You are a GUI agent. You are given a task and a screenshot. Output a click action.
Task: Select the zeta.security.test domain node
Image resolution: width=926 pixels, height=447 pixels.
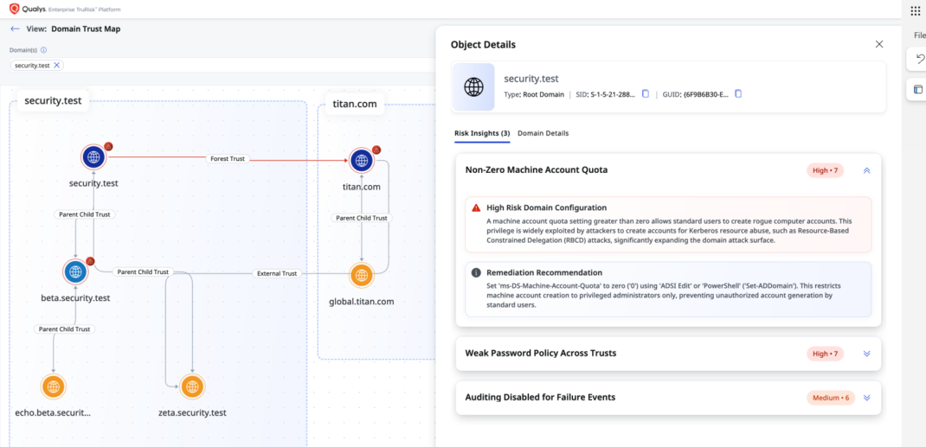(192, 386)
